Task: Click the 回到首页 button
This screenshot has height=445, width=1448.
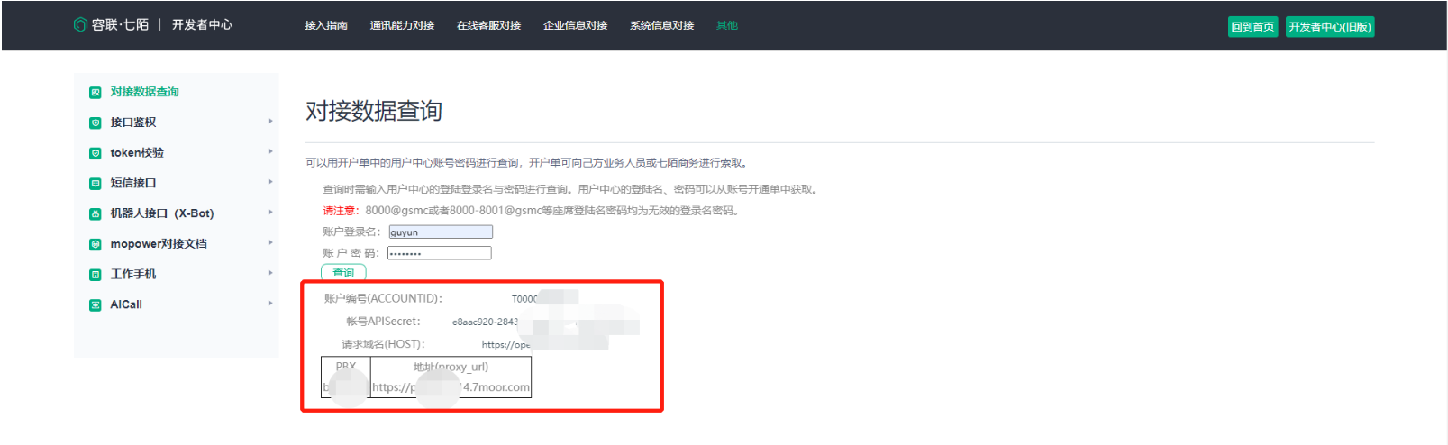Action: click(x=1252, y=27)
